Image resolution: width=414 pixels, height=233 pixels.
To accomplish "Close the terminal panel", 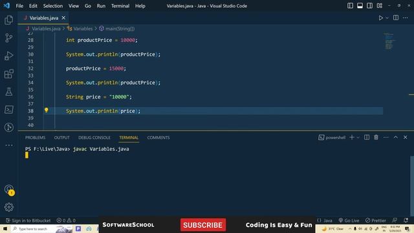I will (405, 137).
